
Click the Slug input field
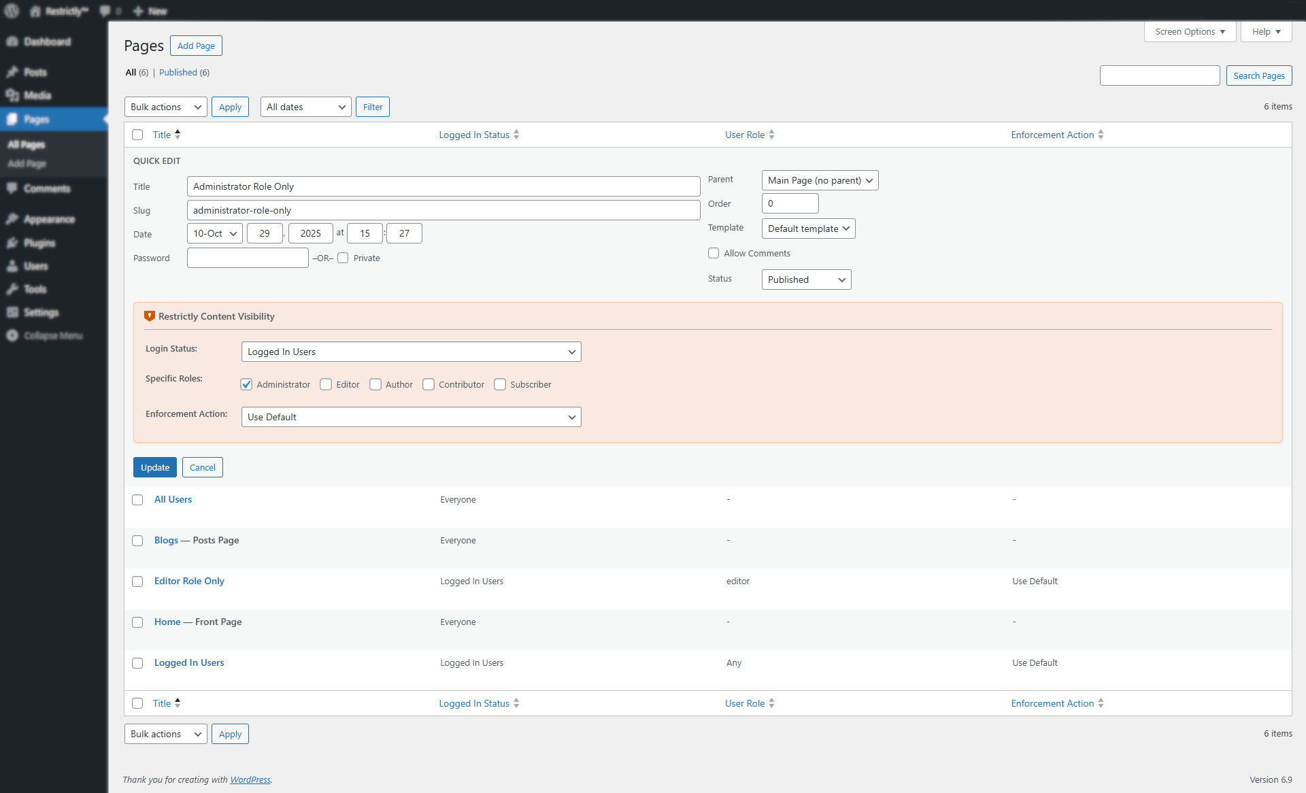[443, 210]
